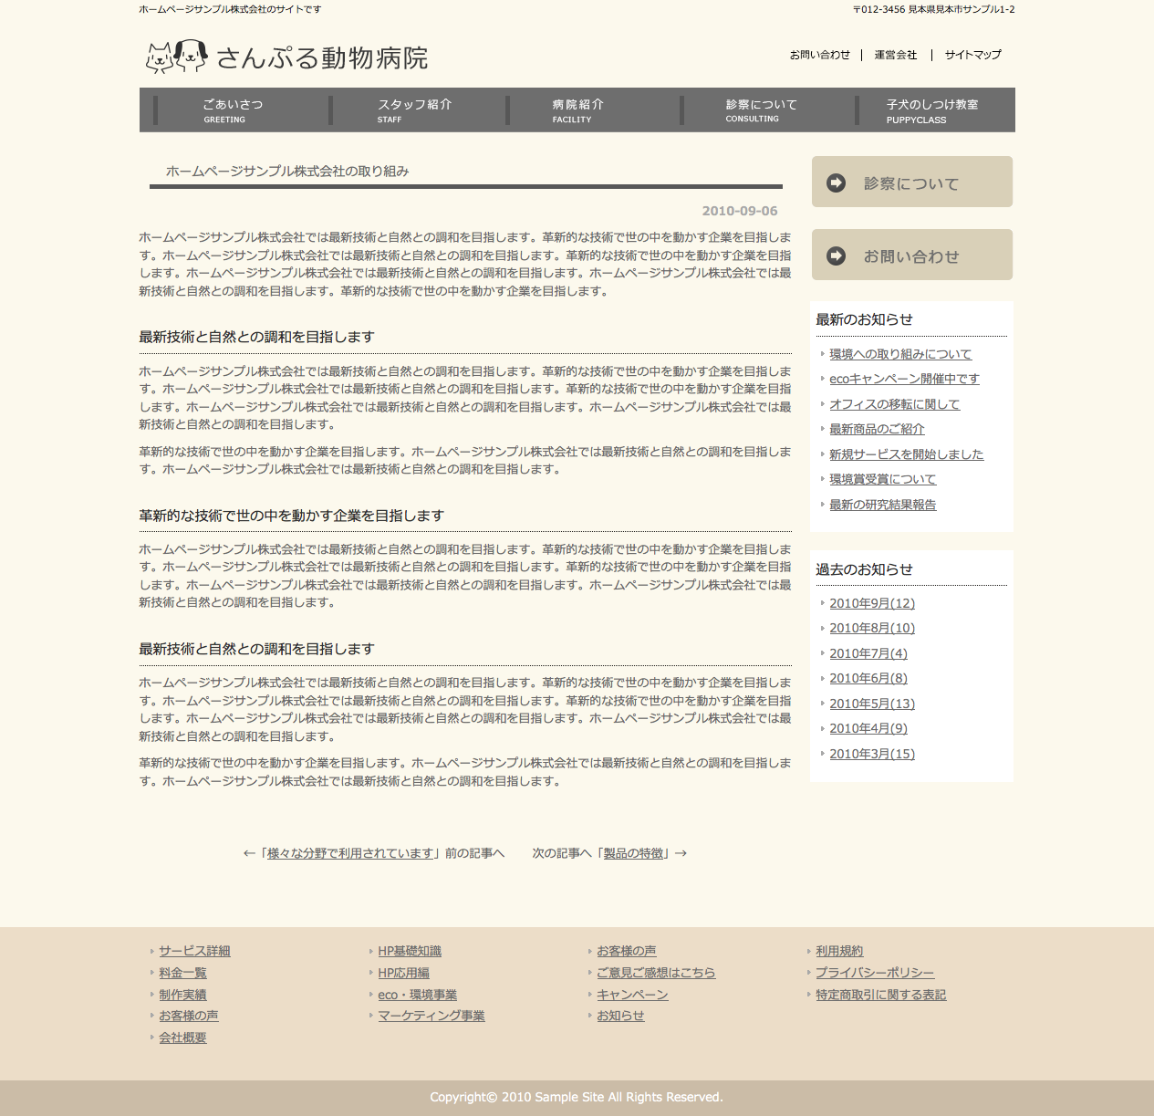Click footer link ご意見ご感想はこちら
This screenshot has height=1116, width=1154.
656,973
